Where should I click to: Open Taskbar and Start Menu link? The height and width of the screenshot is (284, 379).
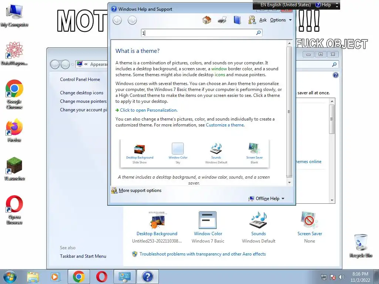83,256
